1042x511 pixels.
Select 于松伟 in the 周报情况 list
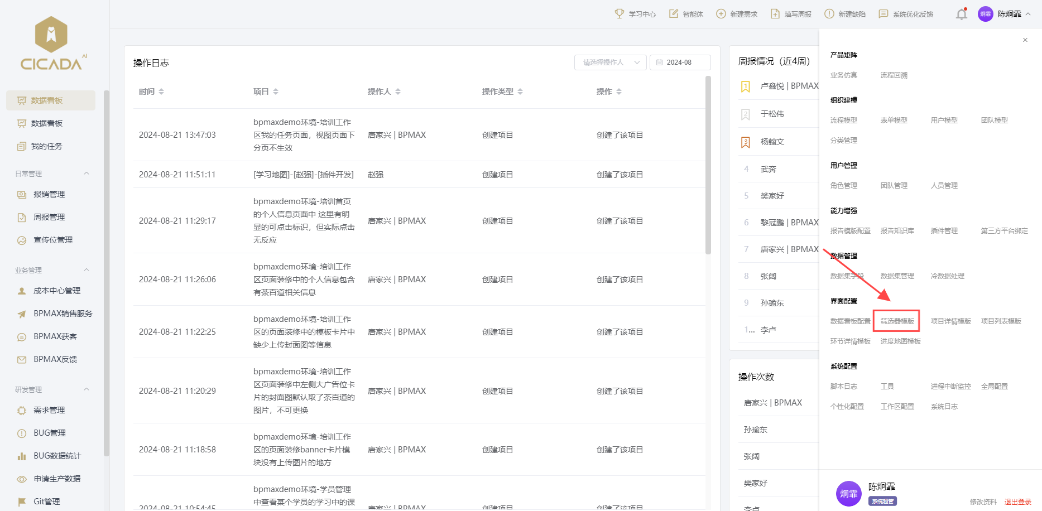(x=772, y=114)
